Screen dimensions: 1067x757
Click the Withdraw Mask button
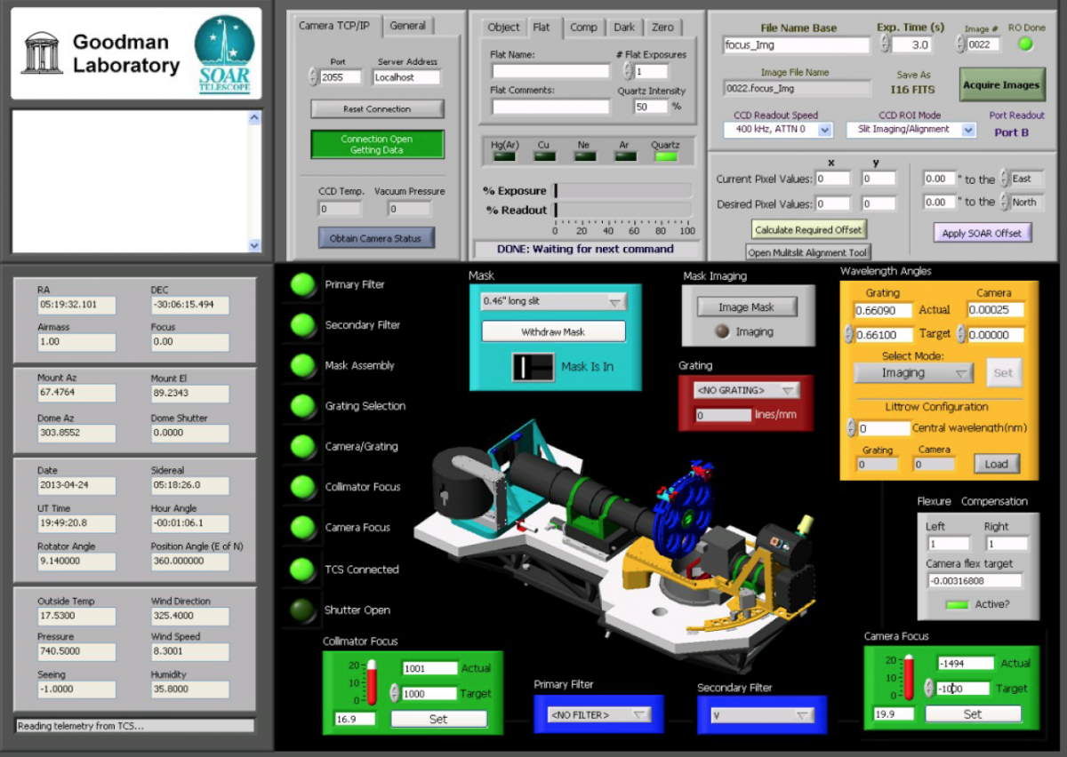click(553, 331)
